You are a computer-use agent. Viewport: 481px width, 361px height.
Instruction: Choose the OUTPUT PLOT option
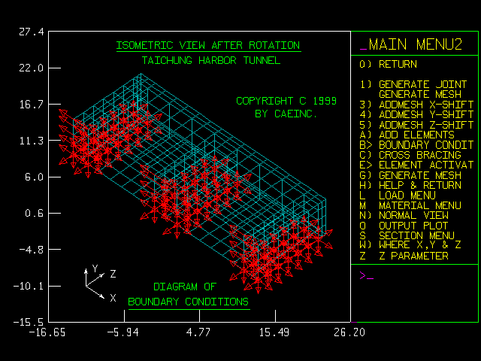pyautogui.click(x=406, y=226)
